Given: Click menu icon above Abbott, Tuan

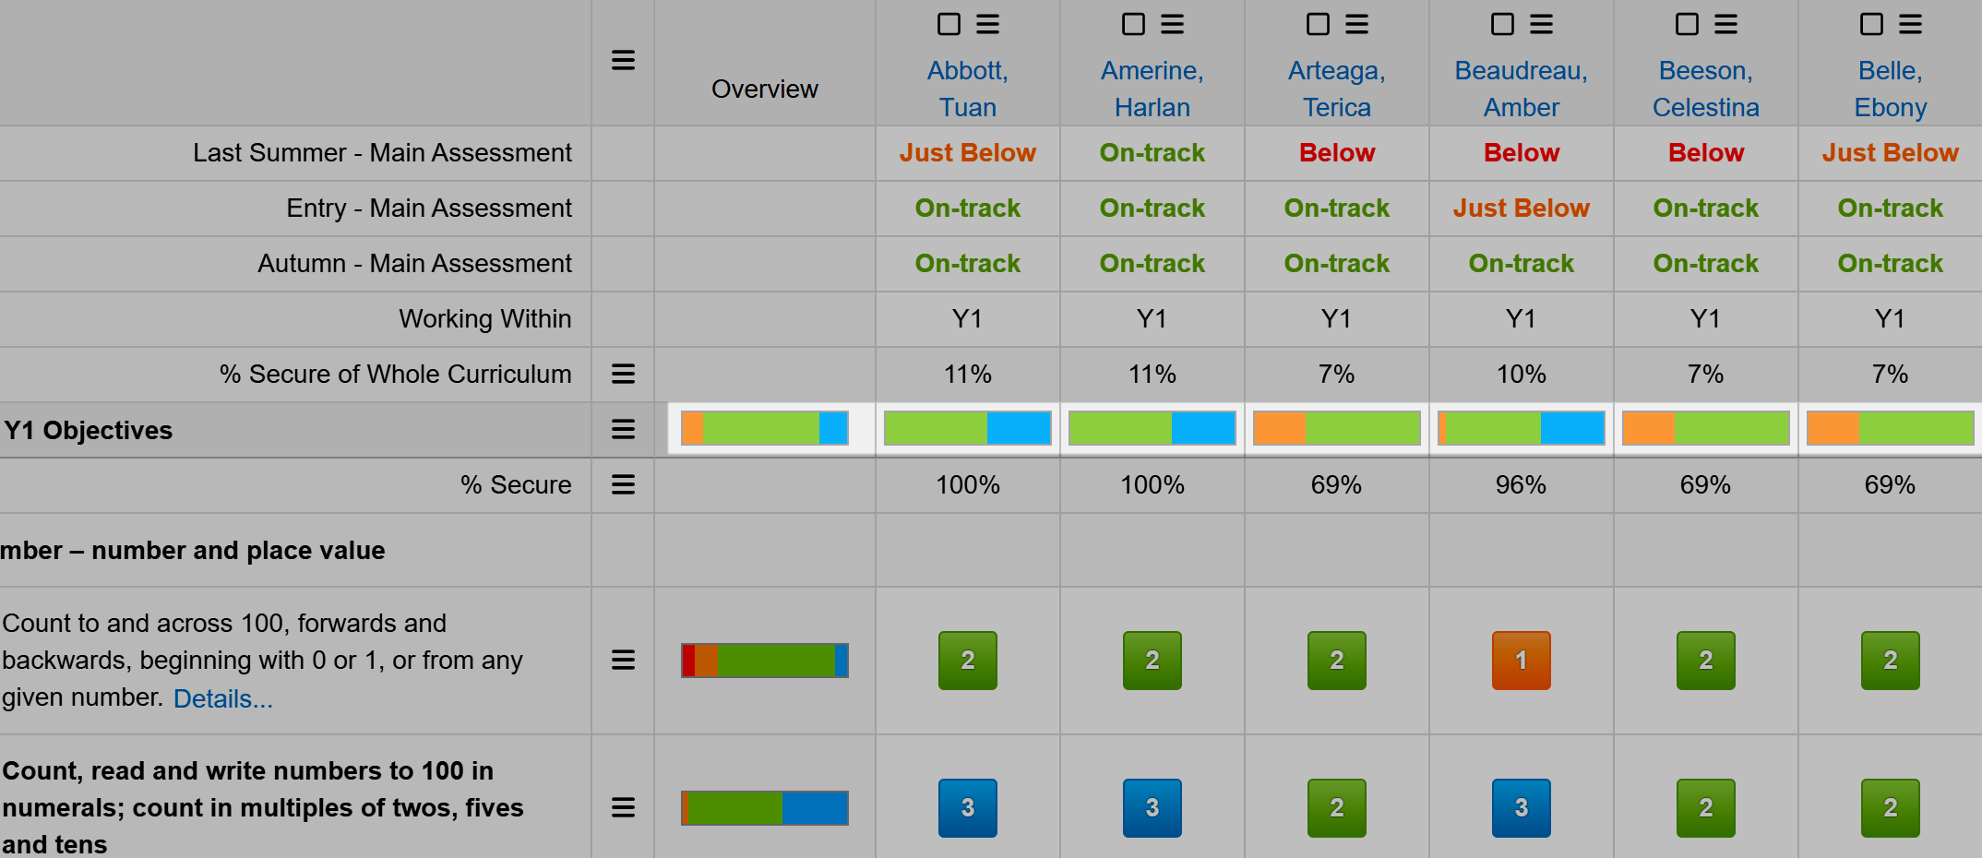Looking at the screenshot, I should pyautogui.click(x=987, y=24).
